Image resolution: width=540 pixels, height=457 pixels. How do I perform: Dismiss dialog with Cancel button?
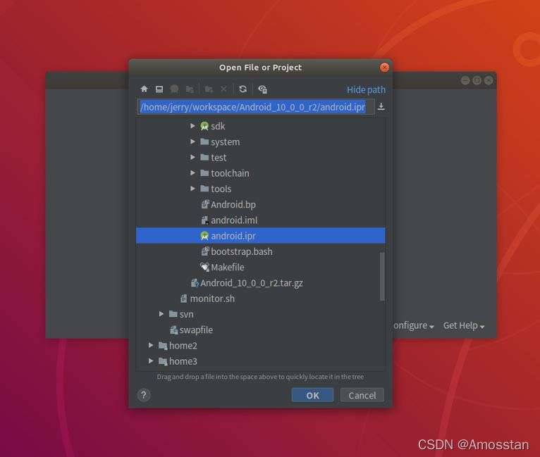(x=362, y=395)
